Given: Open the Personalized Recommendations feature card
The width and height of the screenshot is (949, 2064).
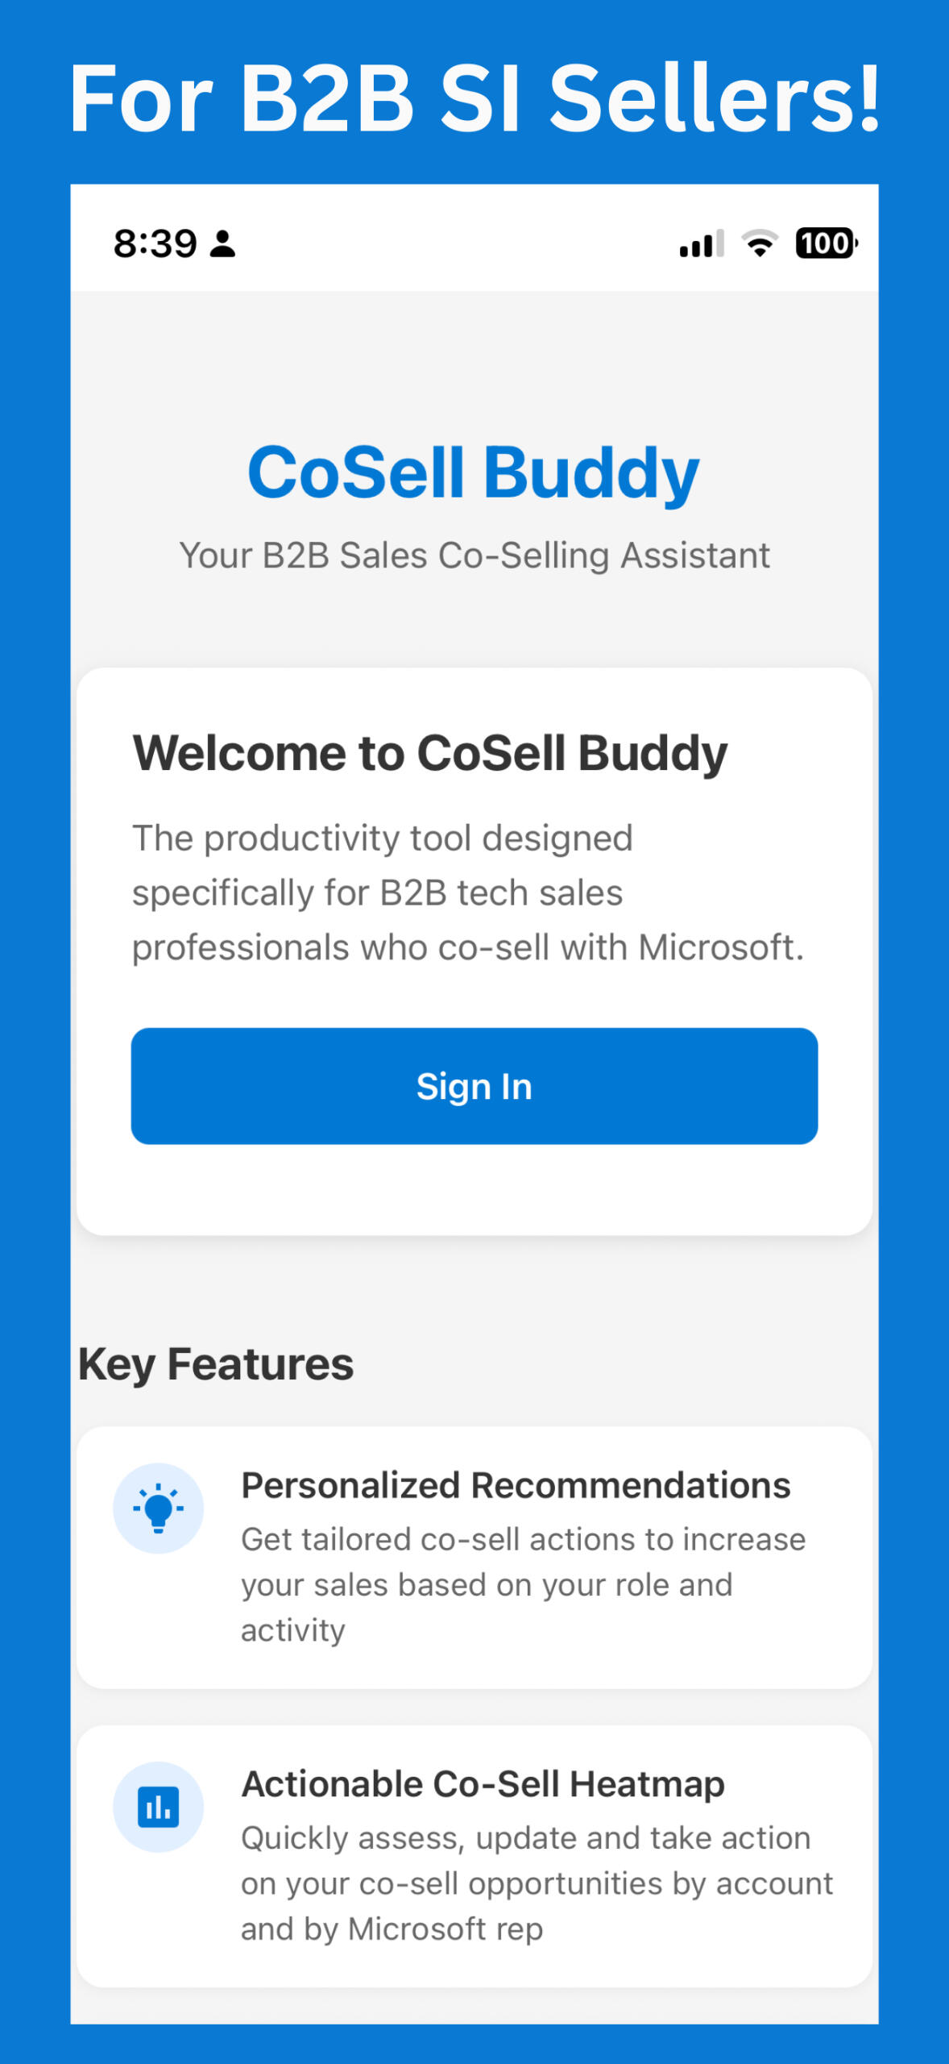Looking at the screenshot, I should 474,1557.
